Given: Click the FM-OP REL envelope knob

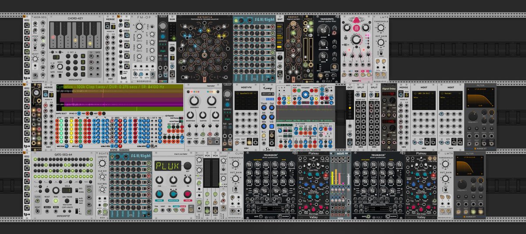Looking at the screenshot, I should pyautogui.click(x=152, y=58).
